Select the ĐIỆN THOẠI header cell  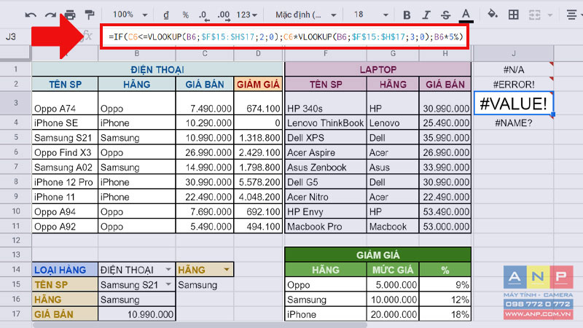[157, 69]
